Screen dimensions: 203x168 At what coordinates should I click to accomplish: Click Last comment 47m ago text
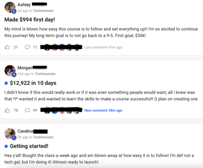click(103, 47)
